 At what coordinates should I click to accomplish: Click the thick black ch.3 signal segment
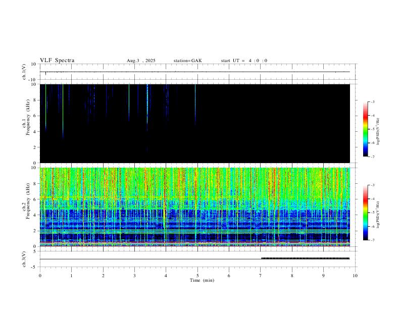pyautogui.click(x=306, y=259)
